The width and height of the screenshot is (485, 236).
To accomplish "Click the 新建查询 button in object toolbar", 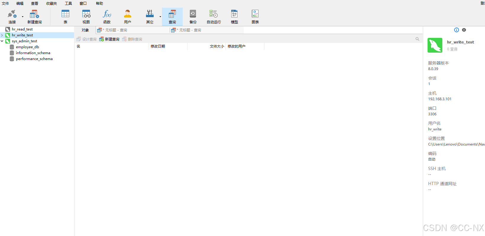I will click(x=109, y=39).
